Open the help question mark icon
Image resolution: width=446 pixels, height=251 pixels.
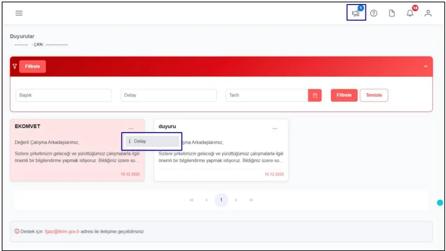click(x=374, y=13)
